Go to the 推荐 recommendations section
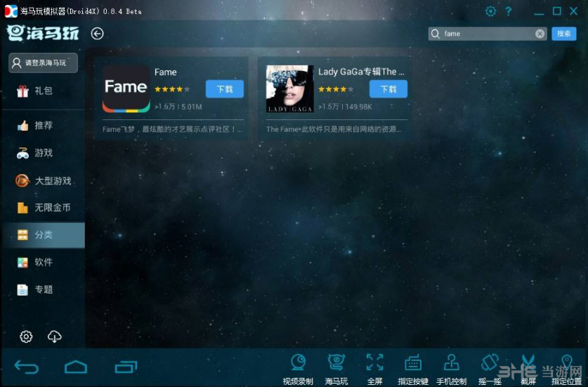 coord(43,125)
